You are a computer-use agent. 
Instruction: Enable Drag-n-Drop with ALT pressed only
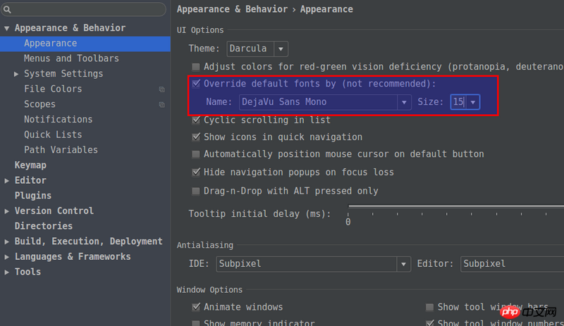[x=196, y=191]
